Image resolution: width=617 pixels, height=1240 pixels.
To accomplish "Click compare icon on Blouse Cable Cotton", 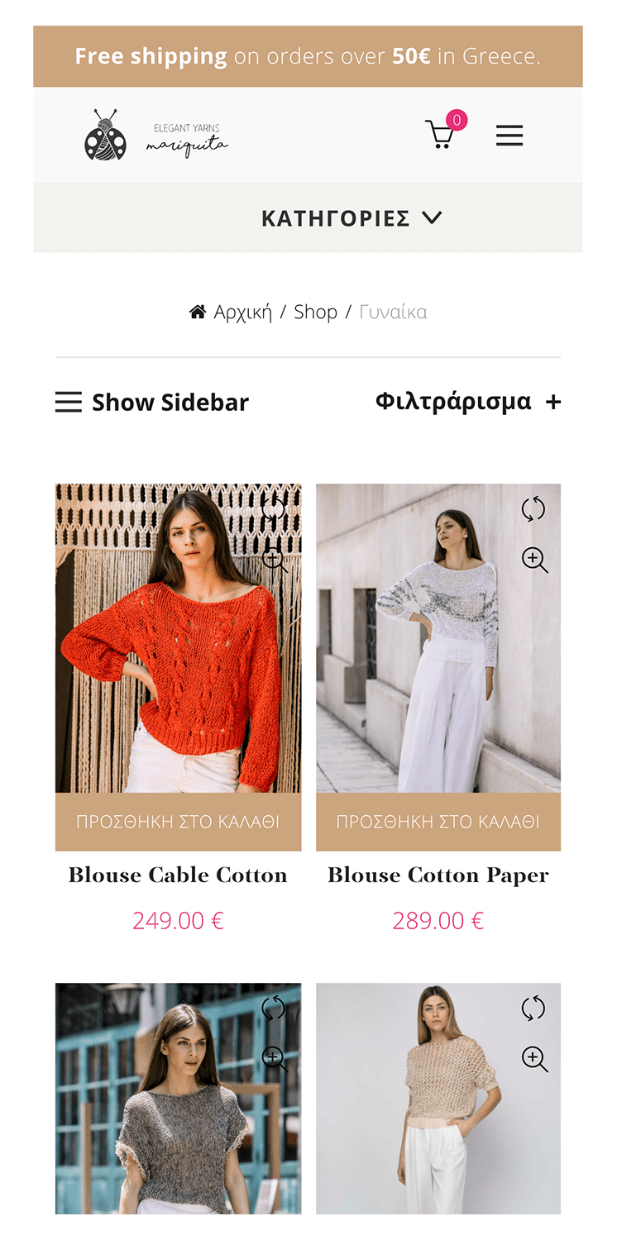I will [274, 509].
